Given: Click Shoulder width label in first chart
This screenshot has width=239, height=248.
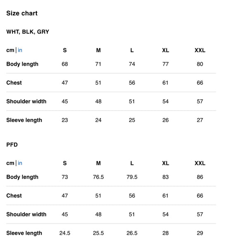Looking at the screenshot, I should [x=26, y=101].
